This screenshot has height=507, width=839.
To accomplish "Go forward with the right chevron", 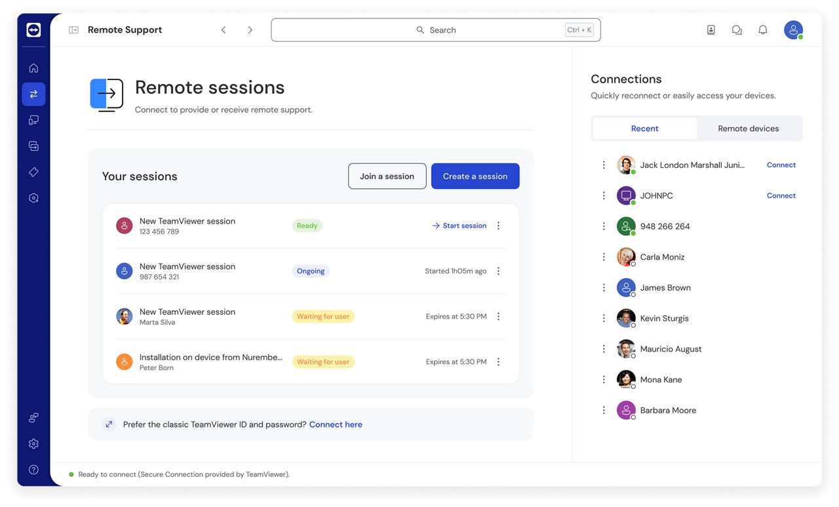I will click(250, 30).
